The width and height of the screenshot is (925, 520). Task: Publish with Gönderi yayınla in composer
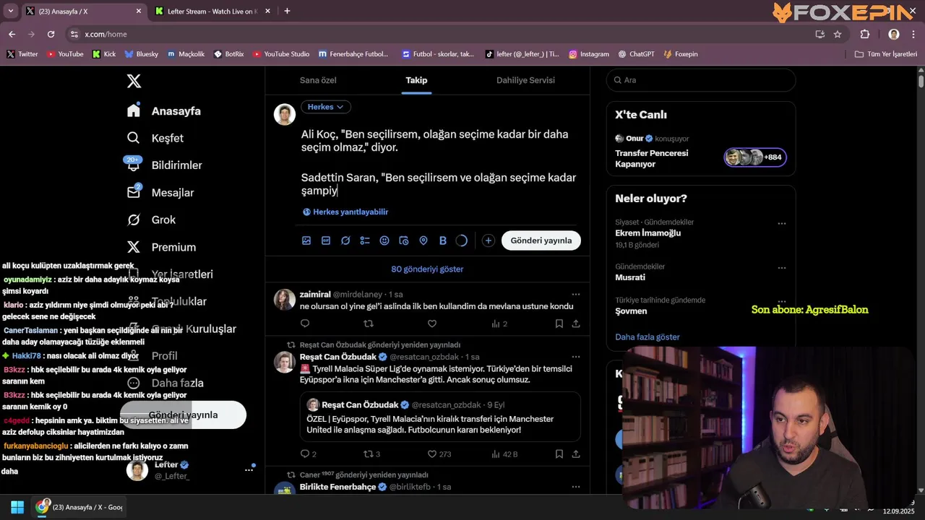coord(541,240)
